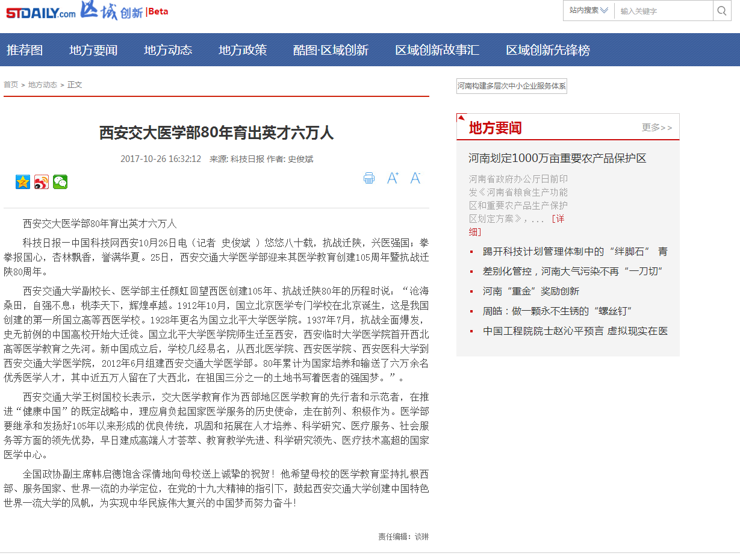Increase font size with A+ icon

pos(393,178)
